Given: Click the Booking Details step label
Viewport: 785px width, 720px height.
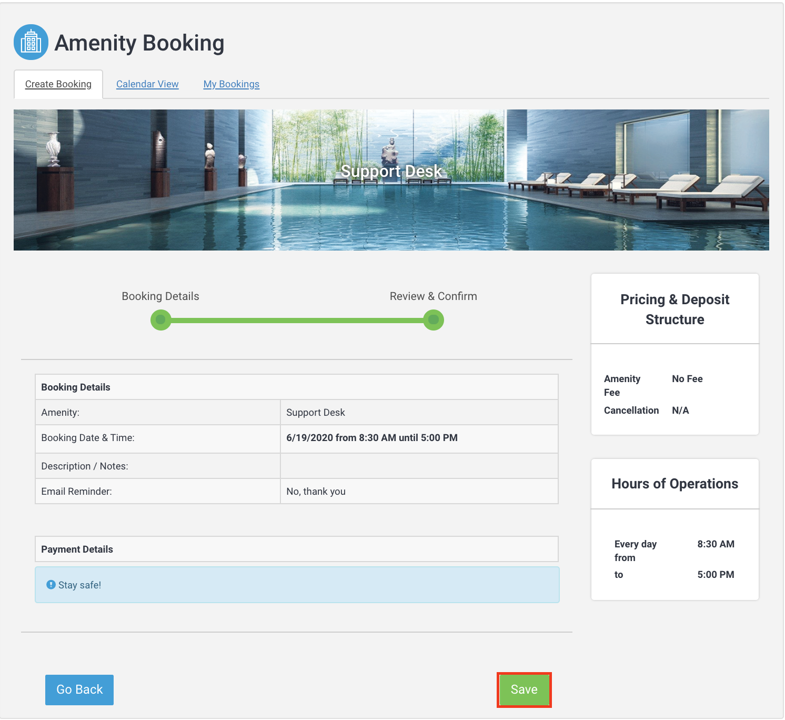Looking at the screenshot, I should click(160, 296).
